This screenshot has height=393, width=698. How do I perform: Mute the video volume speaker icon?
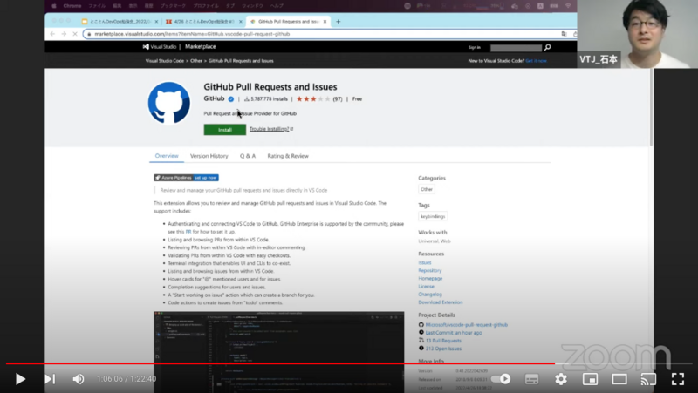click(79, 379)
